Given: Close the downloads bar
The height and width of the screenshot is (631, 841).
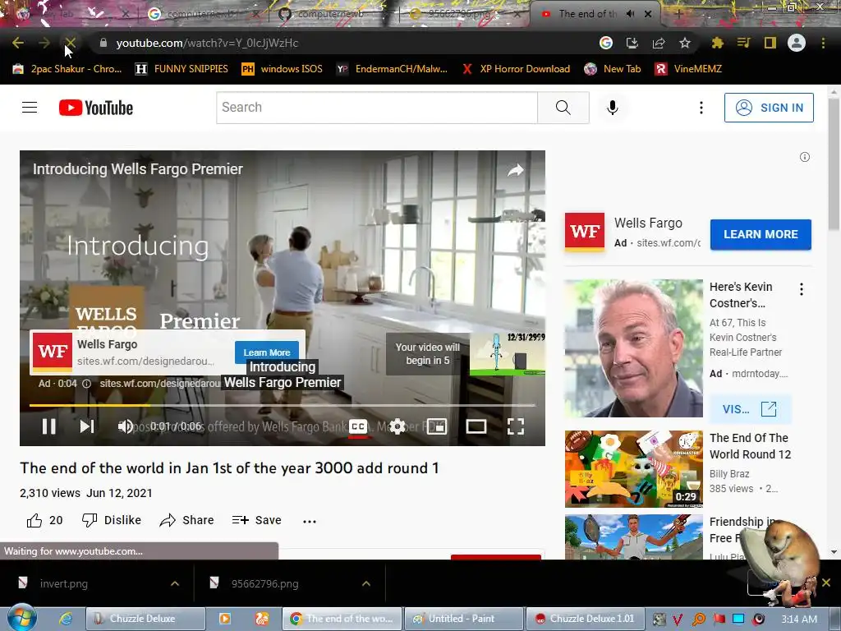Looking at the screenshot, I should (826, 583).
